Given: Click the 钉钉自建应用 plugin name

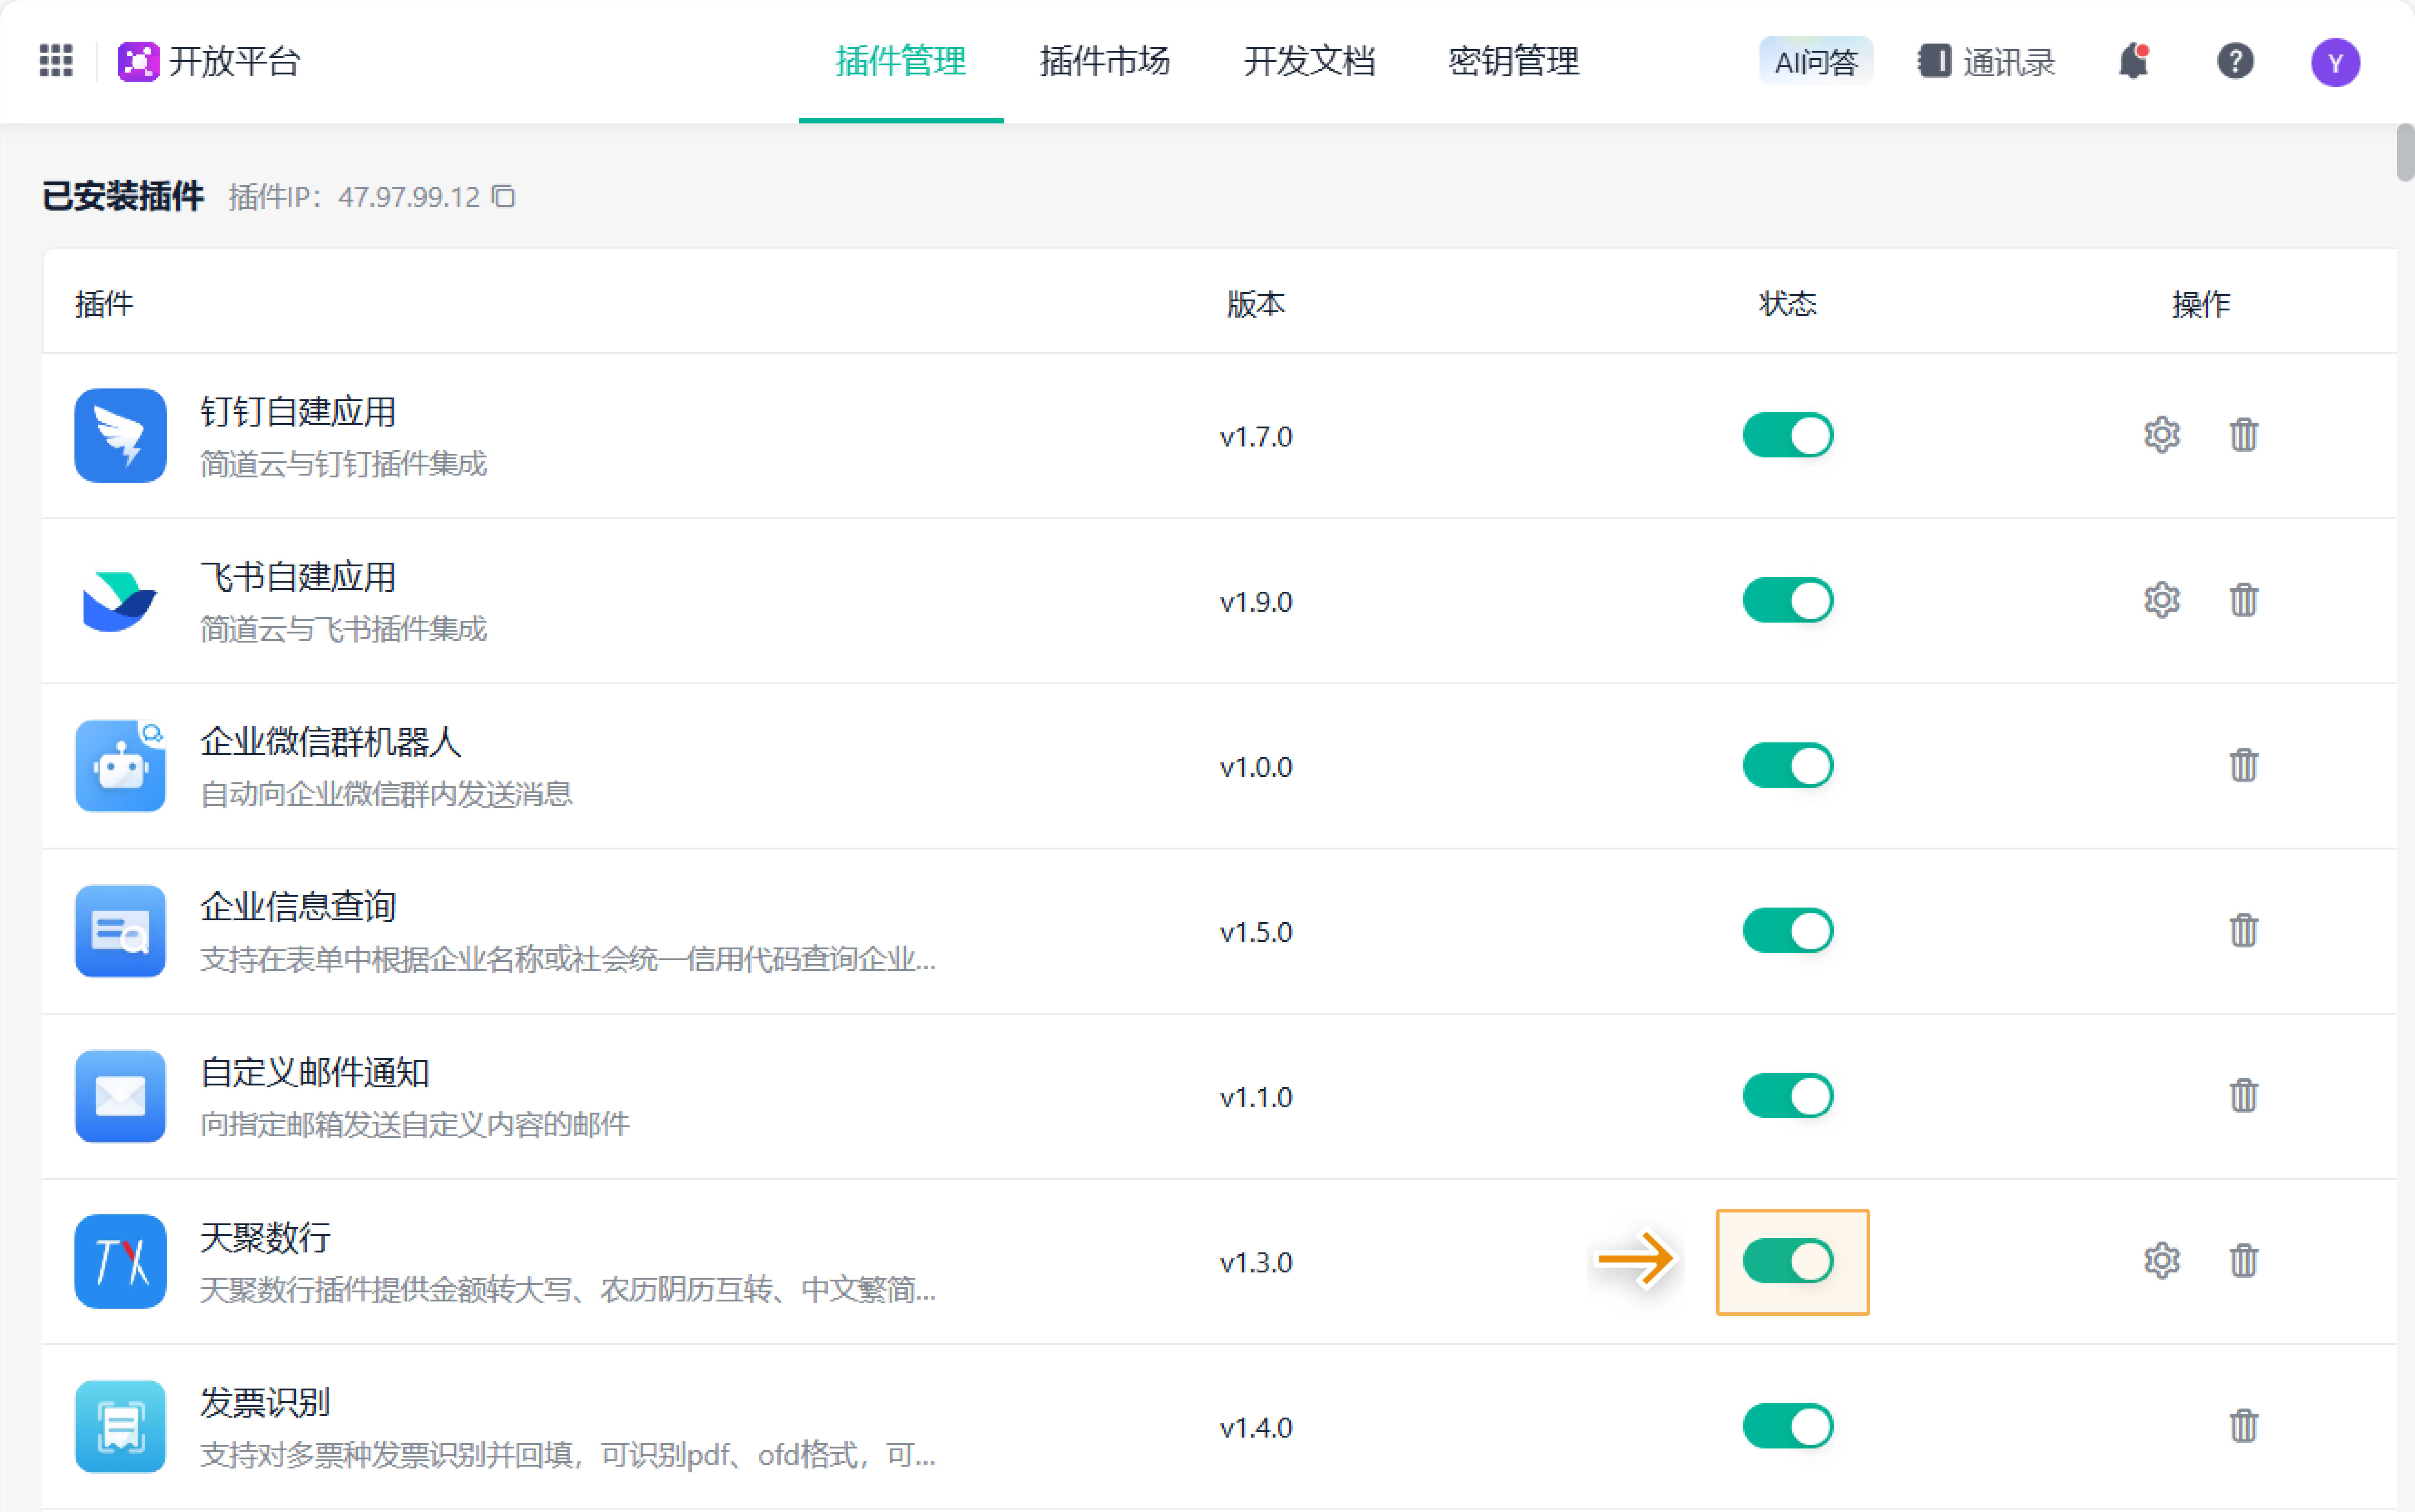Looking at the screenshot, I should [297, 411].
